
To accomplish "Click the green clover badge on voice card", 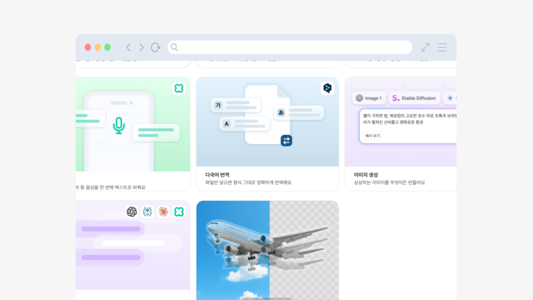I will coord(179,89).
